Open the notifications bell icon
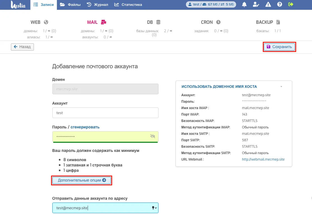The height and width of the screenshot is (214, 312). click(244, 4)
